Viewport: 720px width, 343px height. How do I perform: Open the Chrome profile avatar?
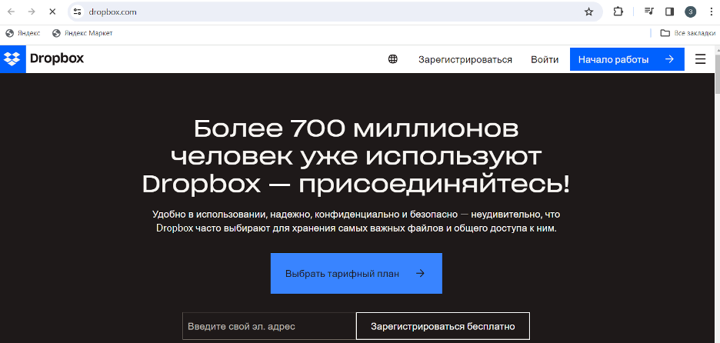[690, 12]
